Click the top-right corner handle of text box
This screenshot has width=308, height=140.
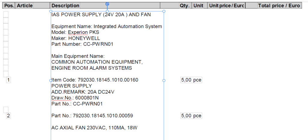pos(164,11)
